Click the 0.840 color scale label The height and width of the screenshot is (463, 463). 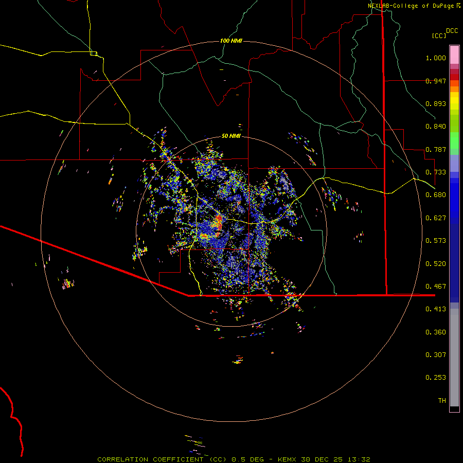coord(436,127)
